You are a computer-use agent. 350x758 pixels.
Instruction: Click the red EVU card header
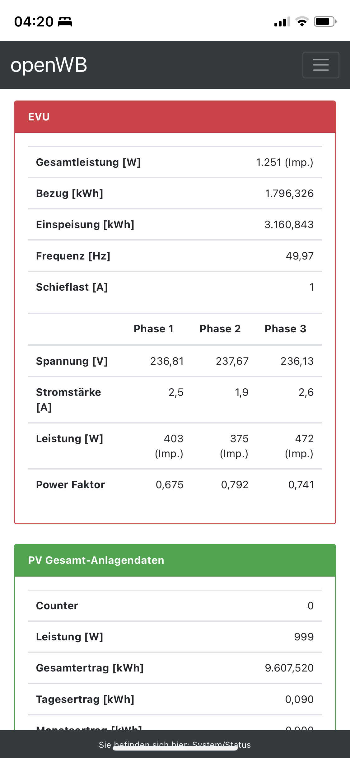175,117
